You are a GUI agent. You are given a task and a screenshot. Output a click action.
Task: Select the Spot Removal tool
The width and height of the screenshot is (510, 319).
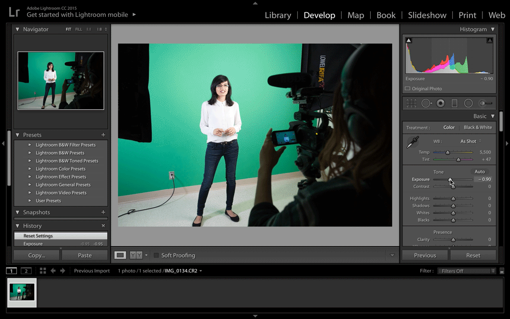tap(426, 104)
